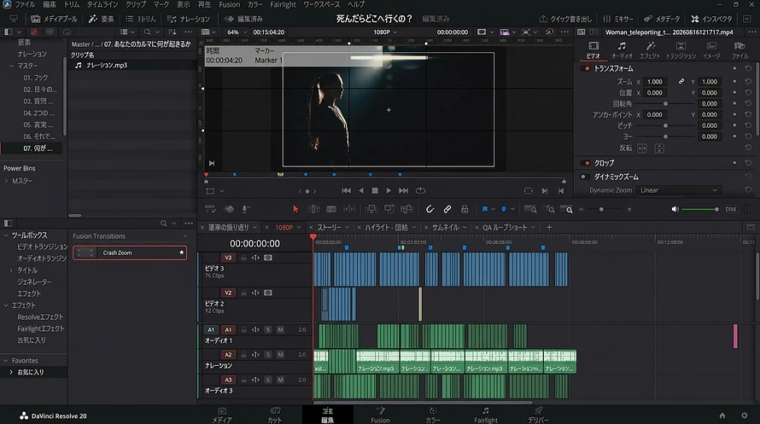Expand the タイトル effects category

[x=11, y=270]
